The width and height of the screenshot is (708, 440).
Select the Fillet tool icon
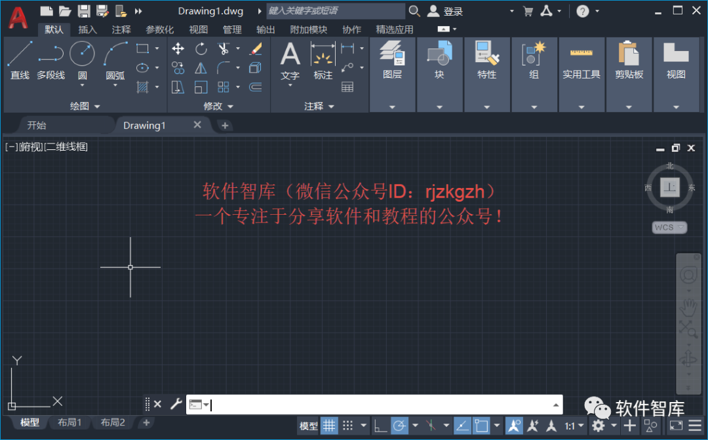point(224,67)
